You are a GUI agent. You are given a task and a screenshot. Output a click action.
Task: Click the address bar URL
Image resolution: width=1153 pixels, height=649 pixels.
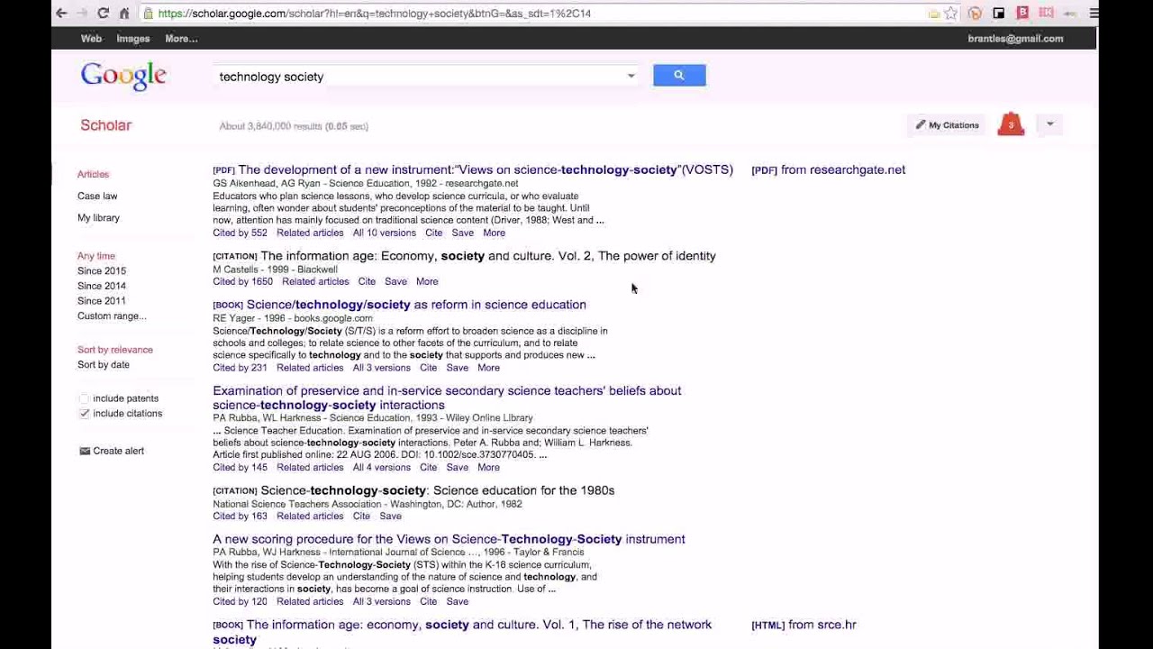coord(374,14)
